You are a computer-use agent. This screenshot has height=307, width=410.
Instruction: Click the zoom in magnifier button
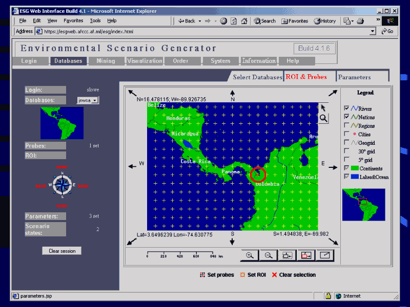click(250, 255)
